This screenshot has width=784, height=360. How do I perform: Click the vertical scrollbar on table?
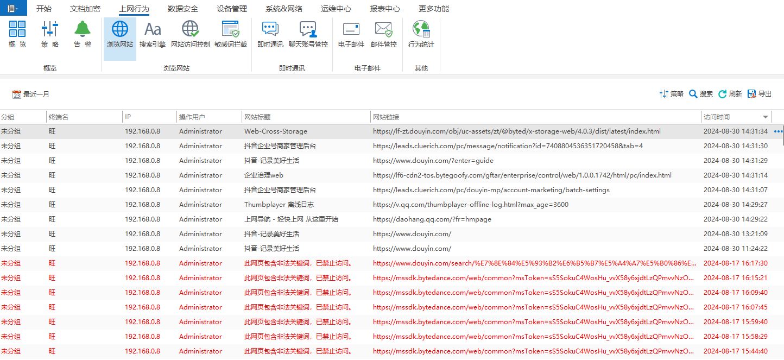(782, 134)
